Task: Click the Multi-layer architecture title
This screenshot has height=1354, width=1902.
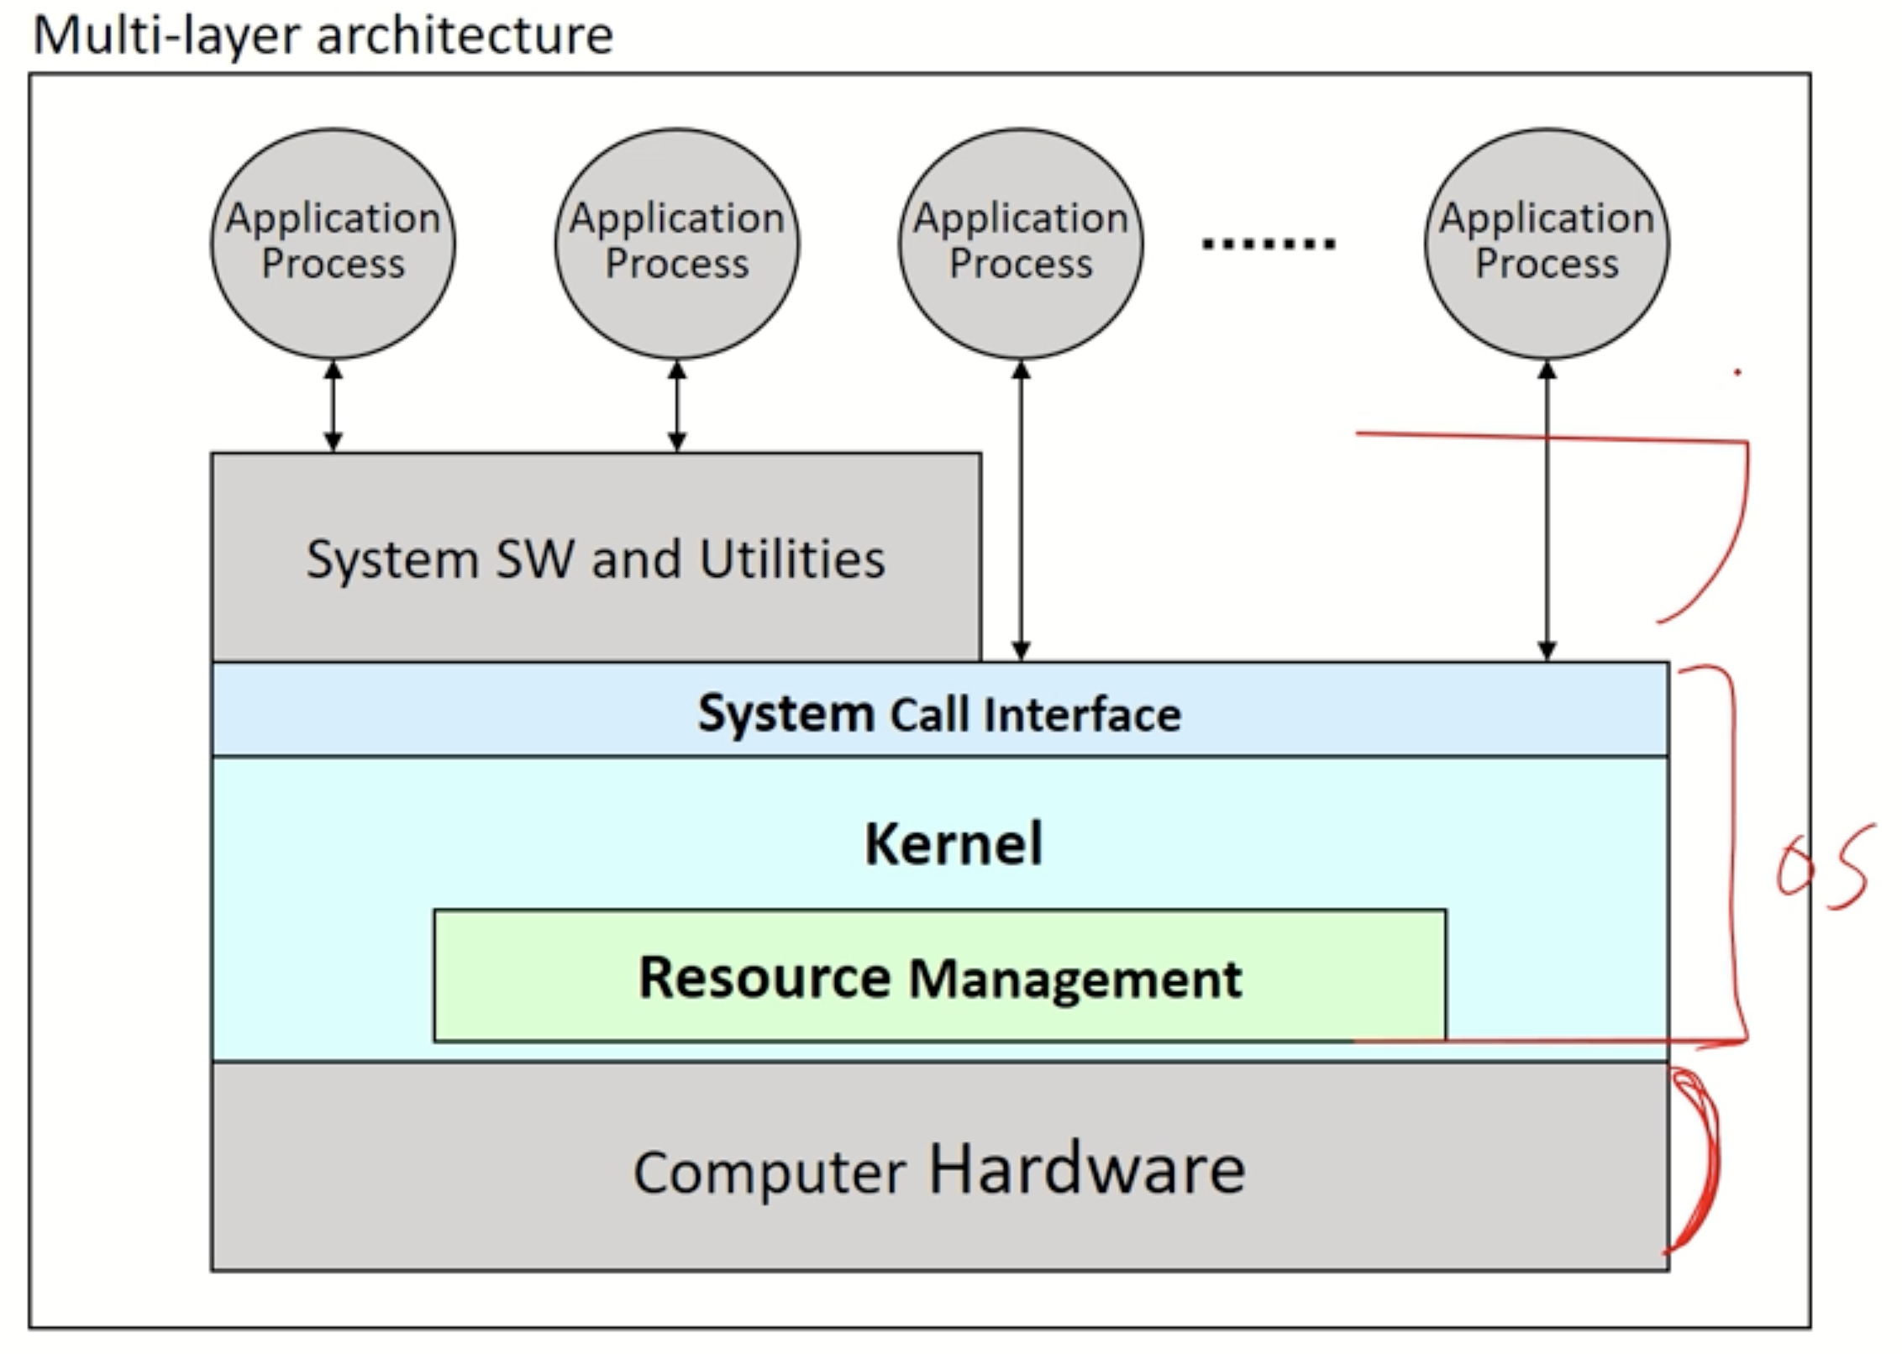Action: 323,35
